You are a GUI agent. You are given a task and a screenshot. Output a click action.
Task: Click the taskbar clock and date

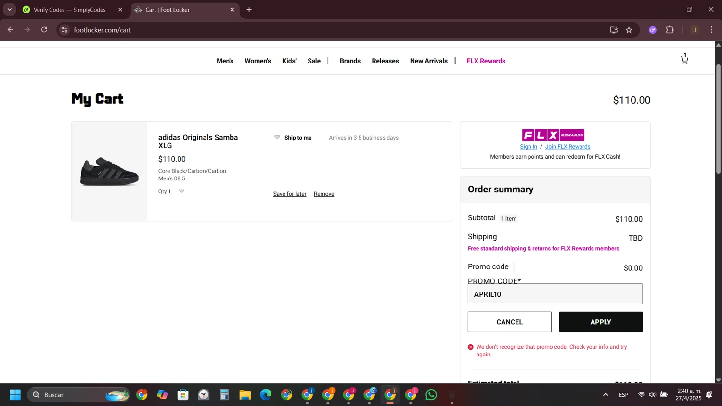(689, 394)
